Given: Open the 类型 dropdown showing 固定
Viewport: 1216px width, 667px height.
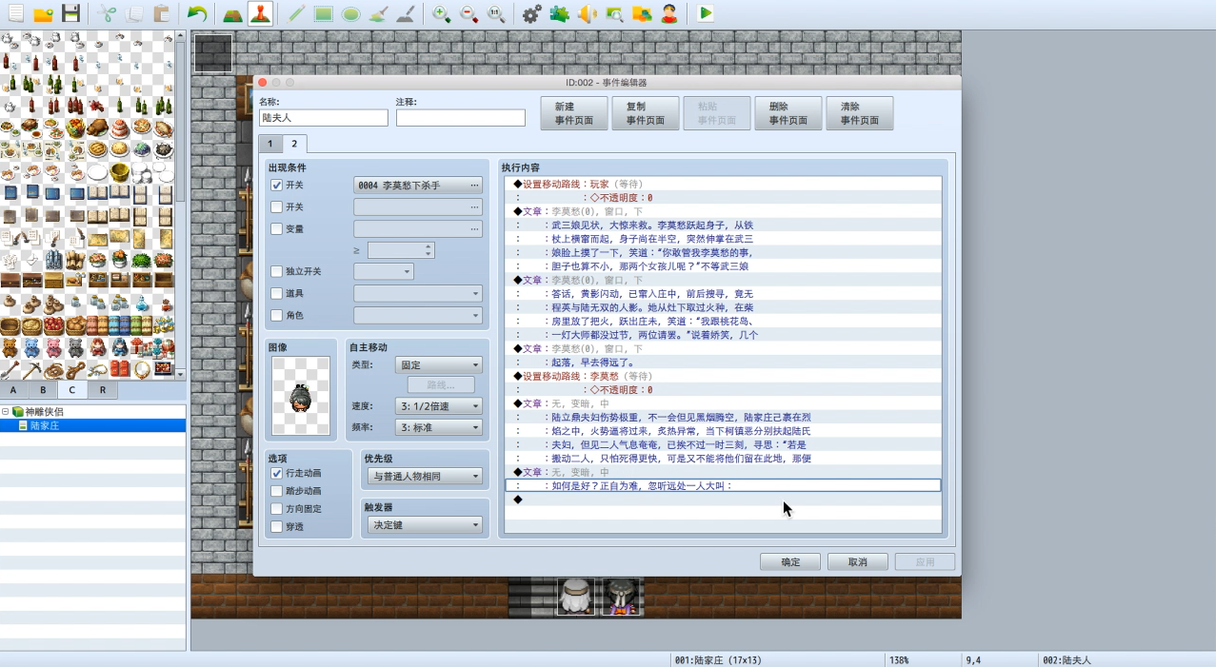Looking at the screenshot, I should coord(439,365).
